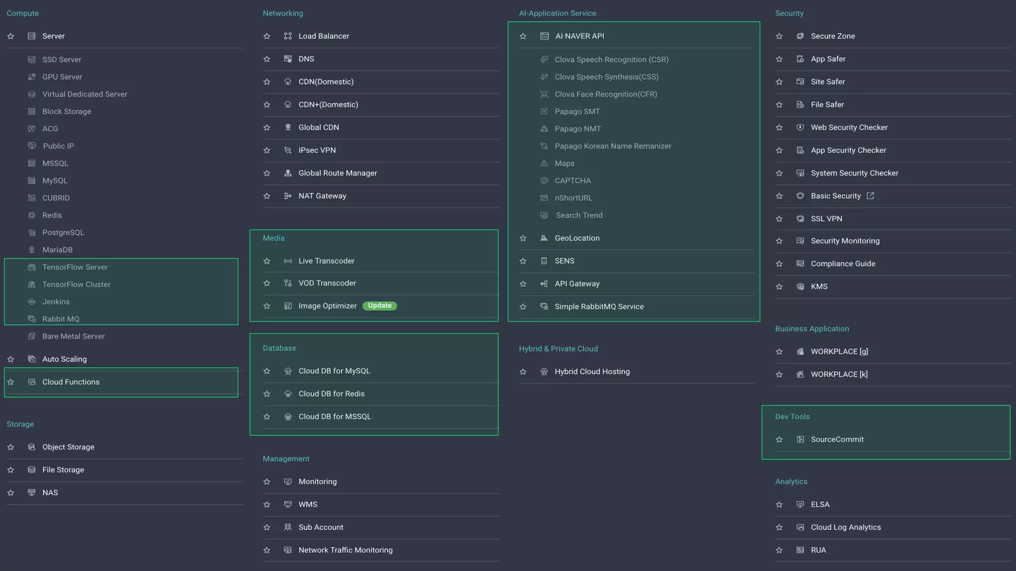Select Clova Face Recognition(CFR) item
This screenshot has height=571, width=1016.
pyautogui.click(x=606, y=94)
